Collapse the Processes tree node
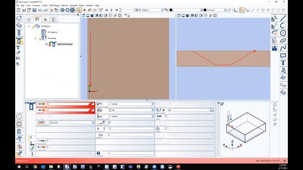 coord(35,38)
